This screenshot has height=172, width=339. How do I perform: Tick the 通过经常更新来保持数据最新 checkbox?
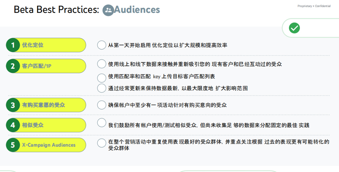point(102,88)
